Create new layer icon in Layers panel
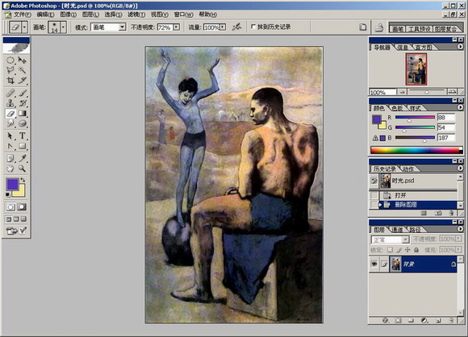Viewport: 468px width, 337px height. point(438,320)
